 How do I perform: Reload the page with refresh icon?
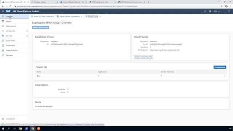11,7
